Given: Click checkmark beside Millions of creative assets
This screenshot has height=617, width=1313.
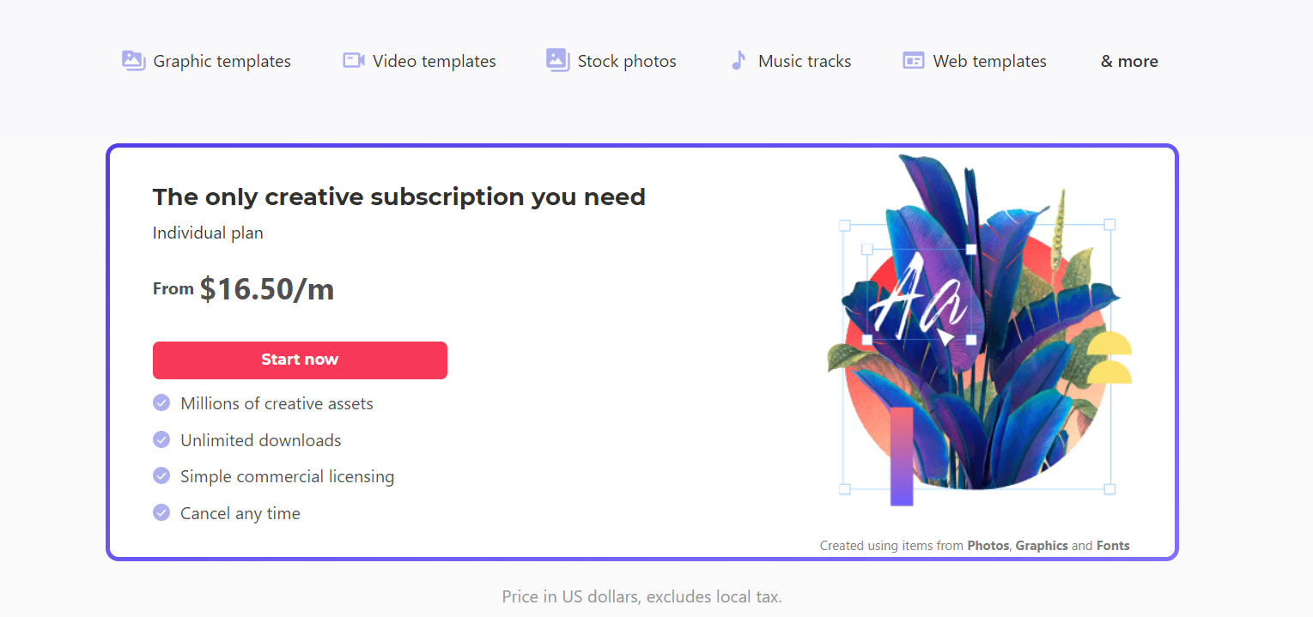Looking at the screenshot, I should (x=161, y=402).
